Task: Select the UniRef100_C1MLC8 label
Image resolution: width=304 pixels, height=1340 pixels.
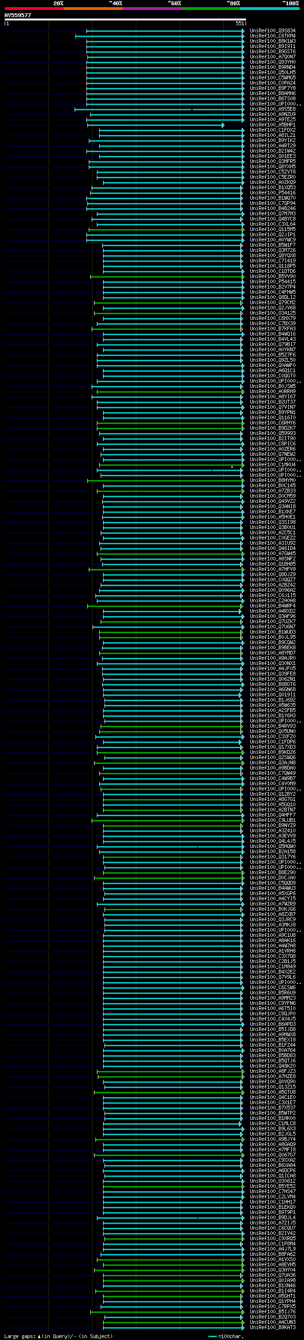Action: 273,1123
